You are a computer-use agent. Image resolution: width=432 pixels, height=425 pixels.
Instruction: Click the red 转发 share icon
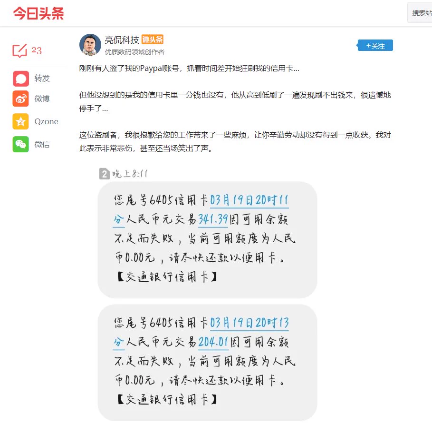20,79
